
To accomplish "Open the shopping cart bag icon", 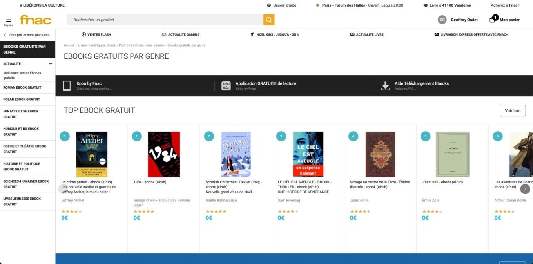I will click(x=493, y=20).
